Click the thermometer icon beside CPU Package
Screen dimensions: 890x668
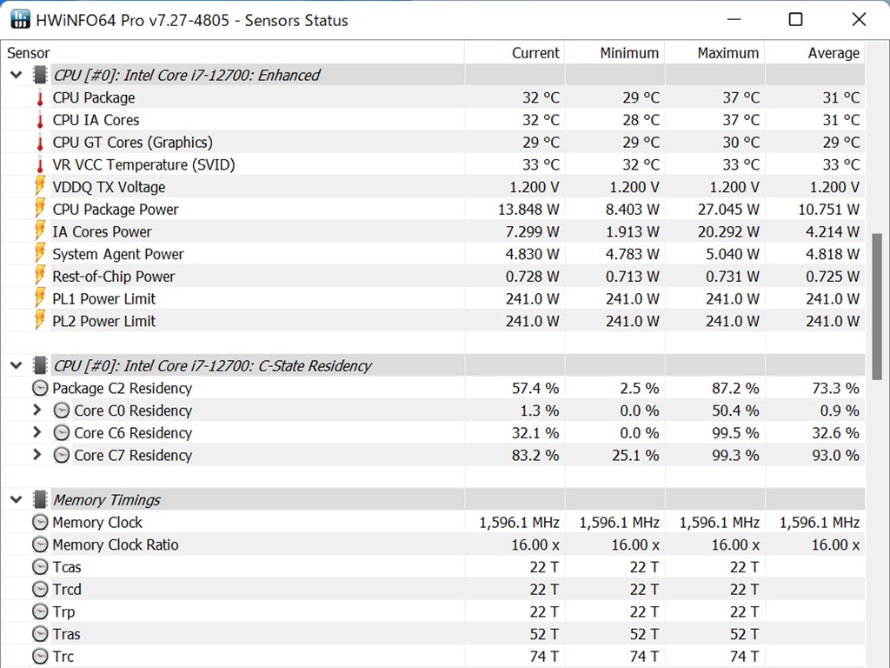point(40,97)
